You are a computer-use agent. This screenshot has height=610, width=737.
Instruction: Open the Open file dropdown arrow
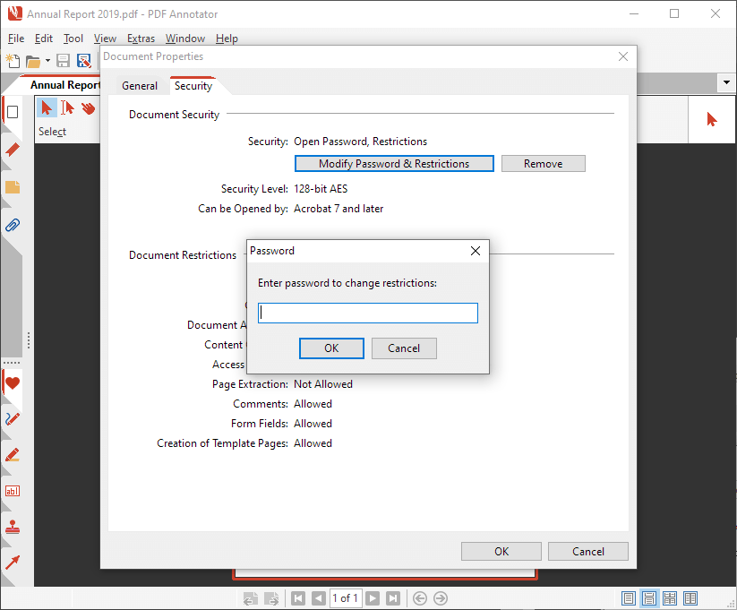(47, 61)
